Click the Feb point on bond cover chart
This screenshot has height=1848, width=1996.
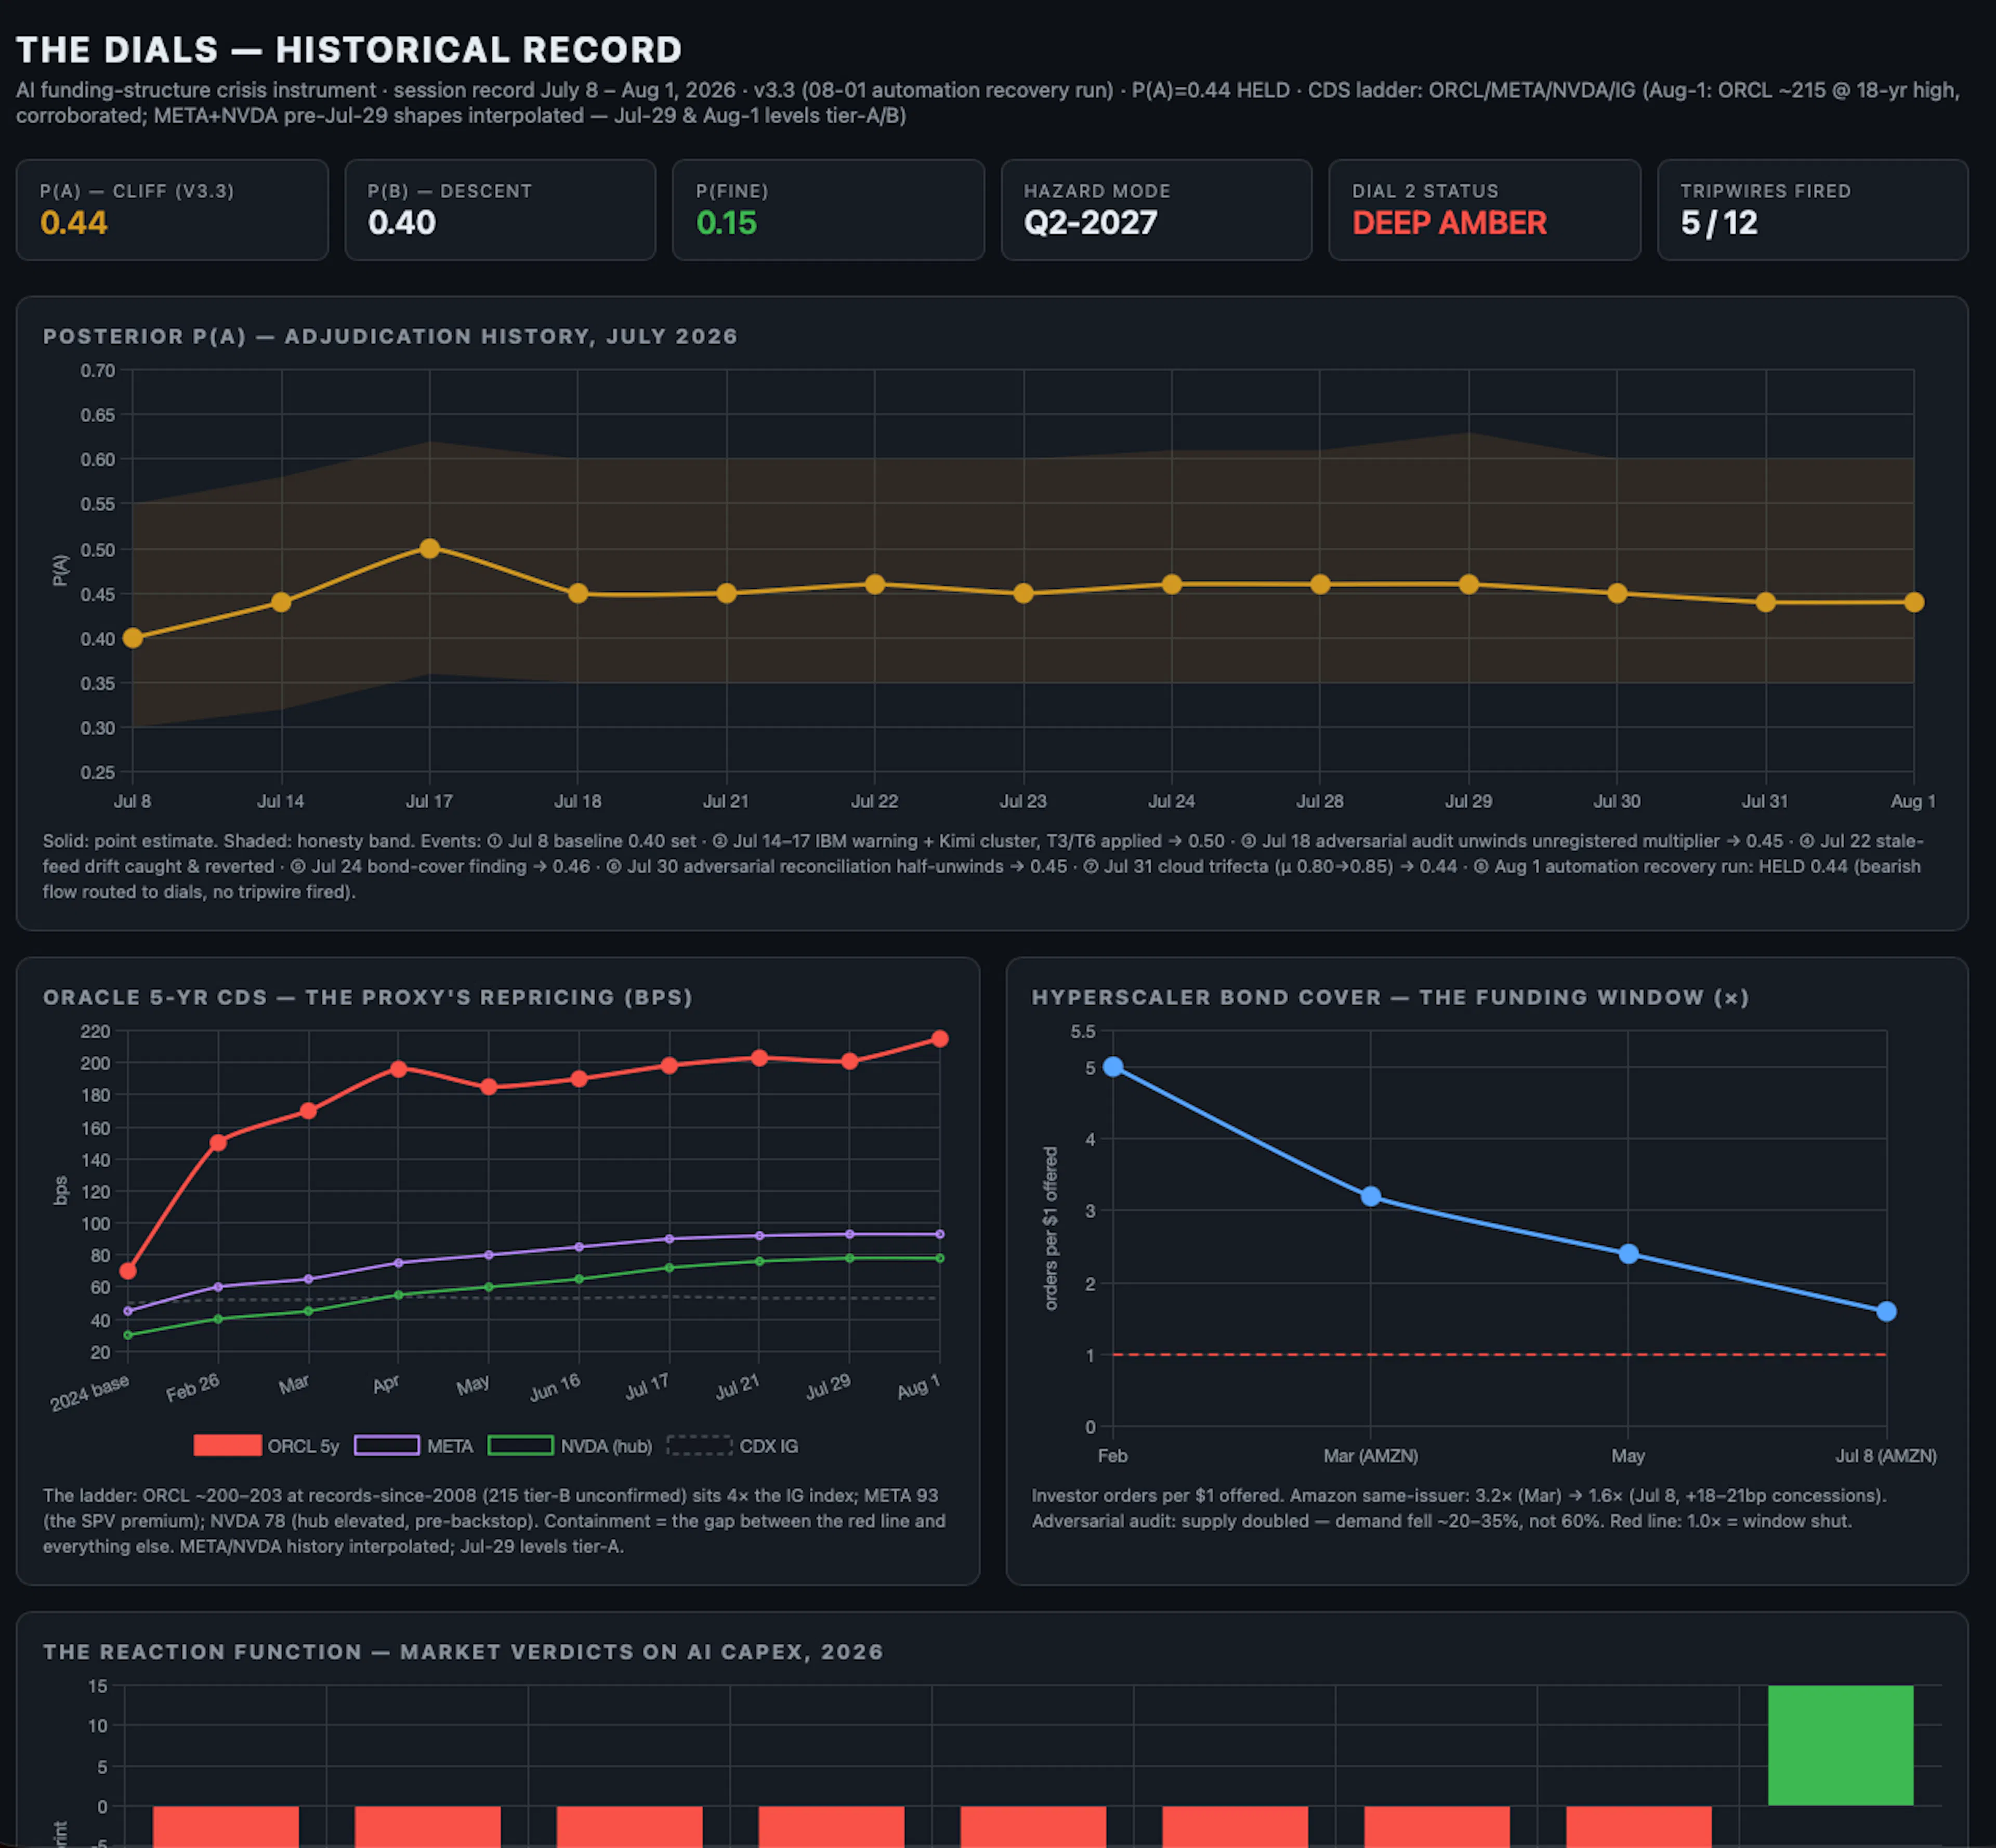[x=1113, y=1067]
